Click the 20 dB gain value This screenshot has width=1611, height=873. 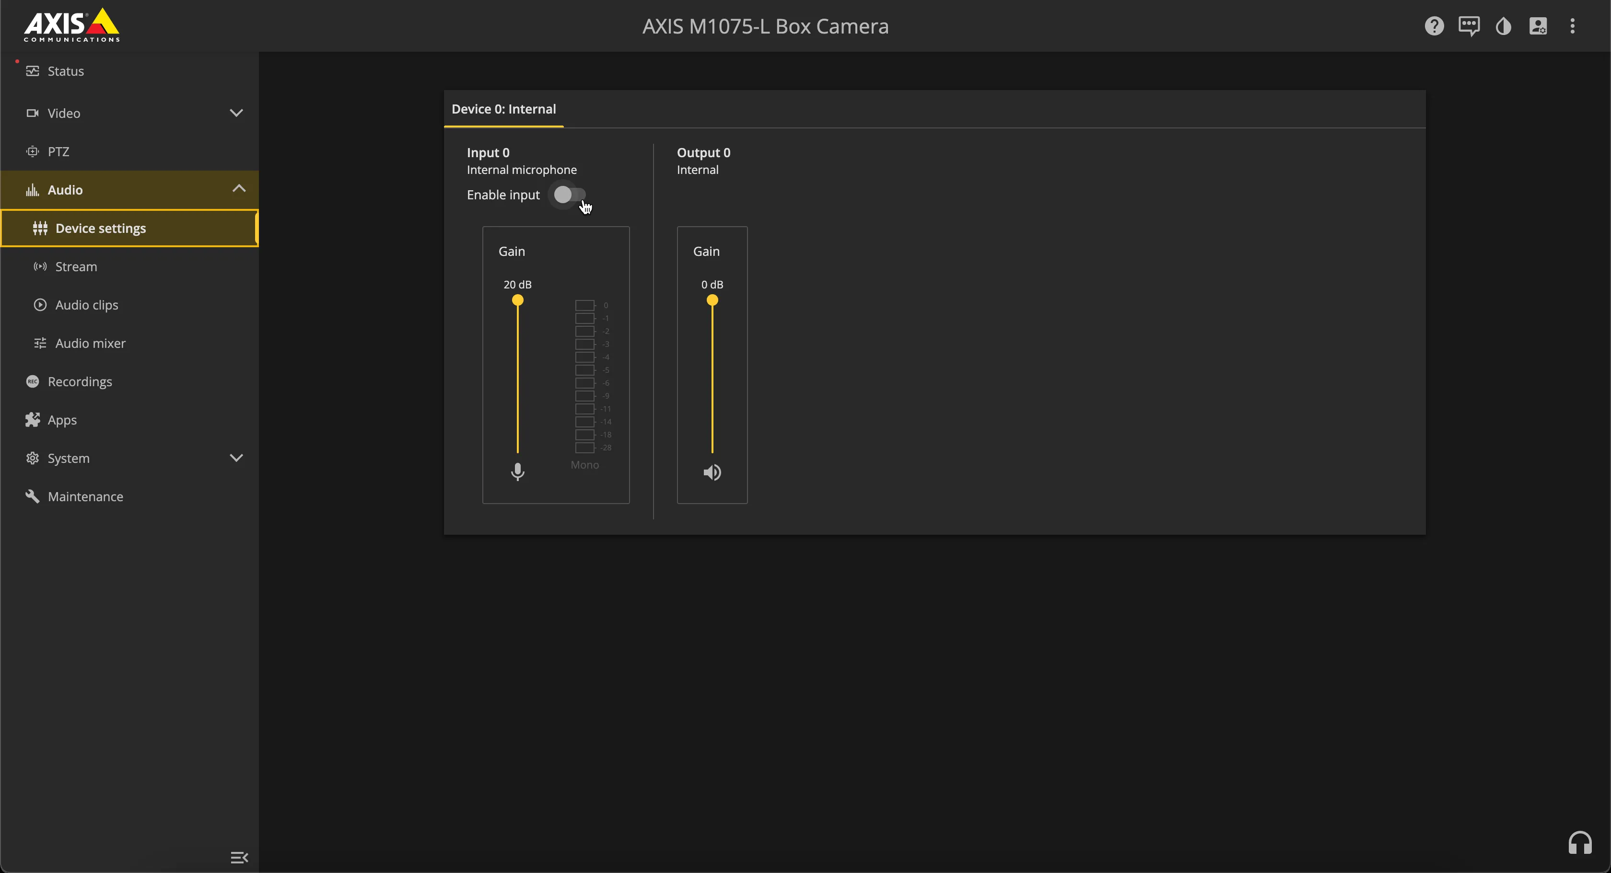point(517,285)
